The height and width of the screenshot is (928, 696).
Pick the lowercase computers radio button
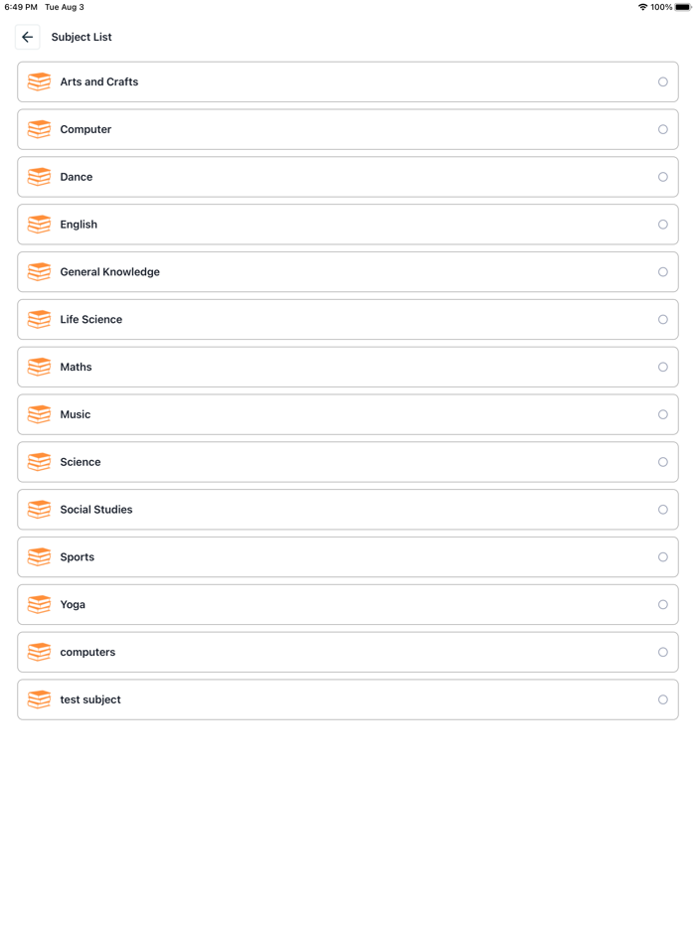663,653
